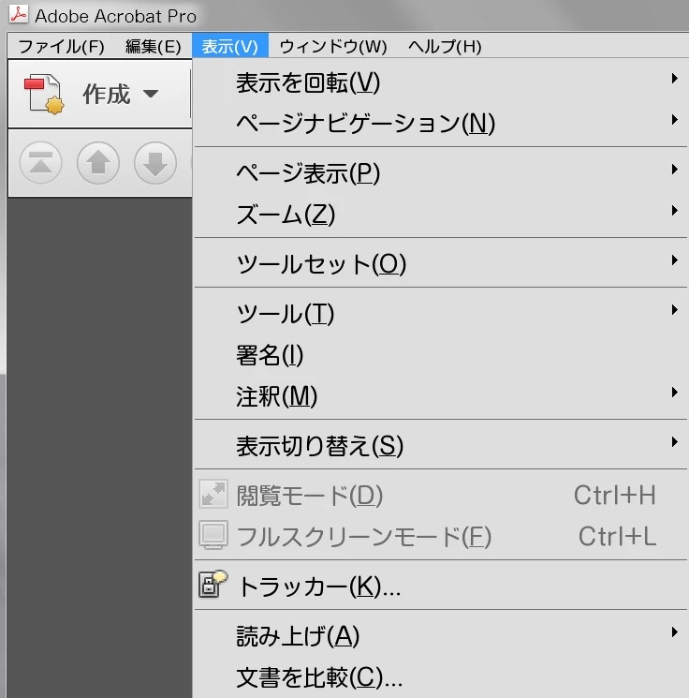Expand the 表示を回転 submenu arrow

click(x=675, y=79)
